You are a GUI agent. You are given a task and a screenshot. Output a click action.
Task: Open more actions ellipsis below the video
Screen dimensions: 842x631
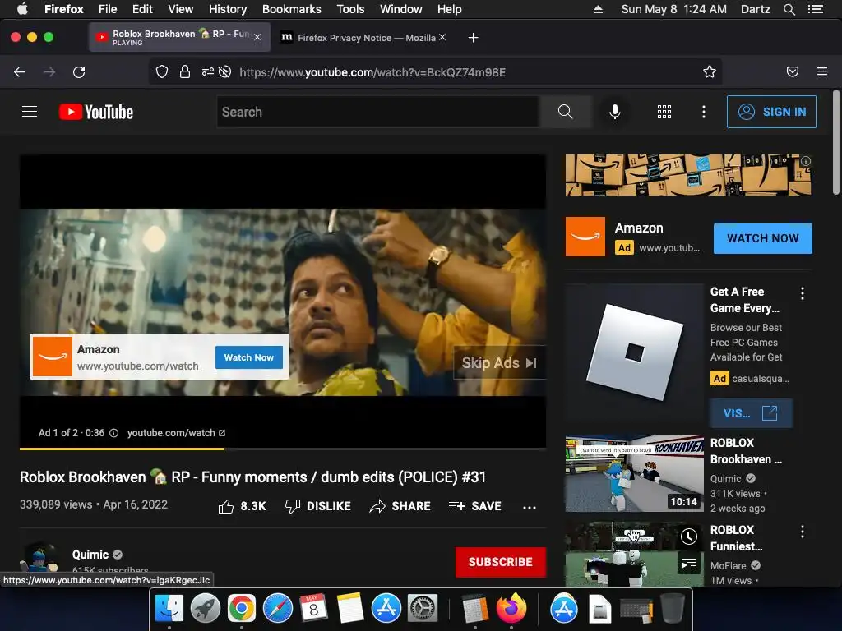530,507
